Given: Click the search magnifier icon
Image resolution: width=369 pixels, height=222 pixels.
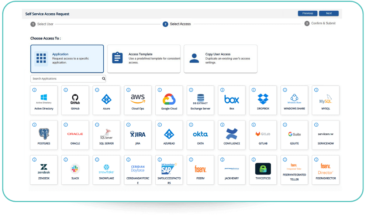Looking at the screenshot, I should pyautogui.click(x=103, y=79).
